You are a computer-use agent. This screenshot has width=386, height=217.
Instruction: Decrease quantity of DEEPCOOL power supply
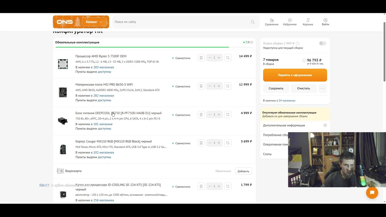coord(210,115)
